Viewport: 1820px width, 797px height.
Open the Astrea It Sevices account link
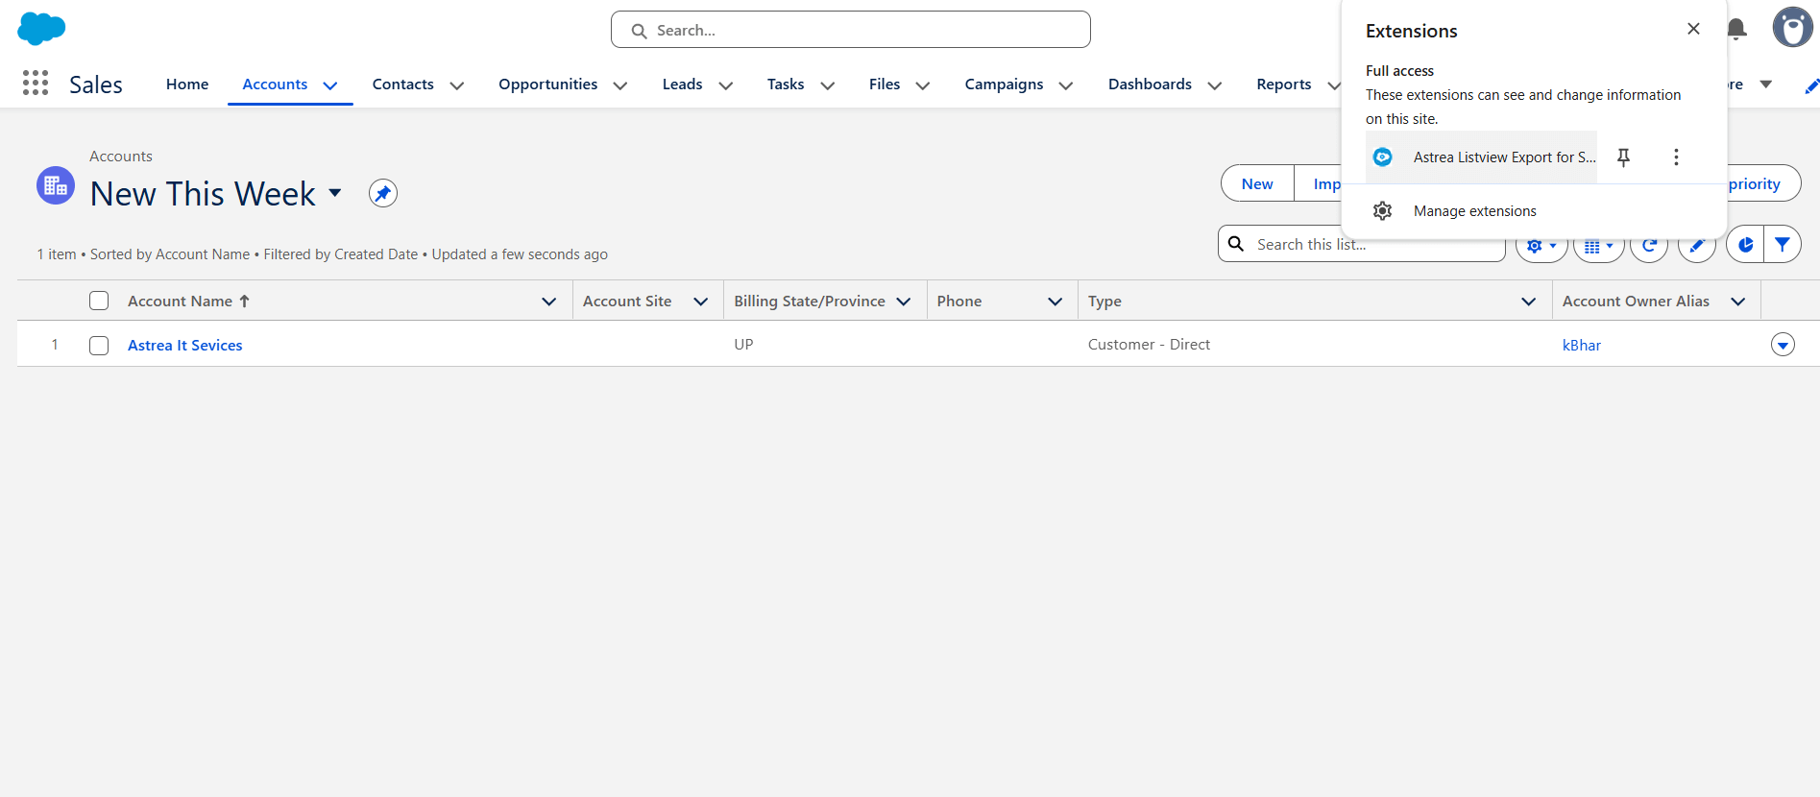(x=184, y=346)
